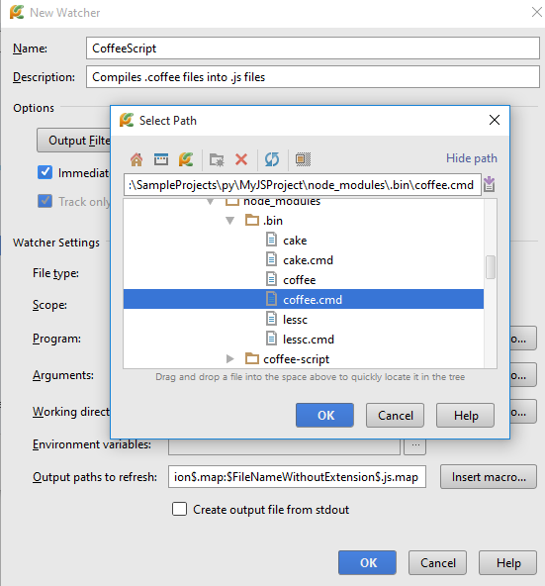This screenshot has height=586, width=545.
Task: Jump to Desktop directory icon
Action: 161,159
